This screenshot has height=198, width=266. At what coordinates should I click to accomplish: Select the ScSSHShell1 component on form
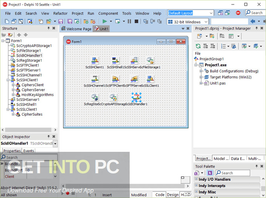point(116,61)
